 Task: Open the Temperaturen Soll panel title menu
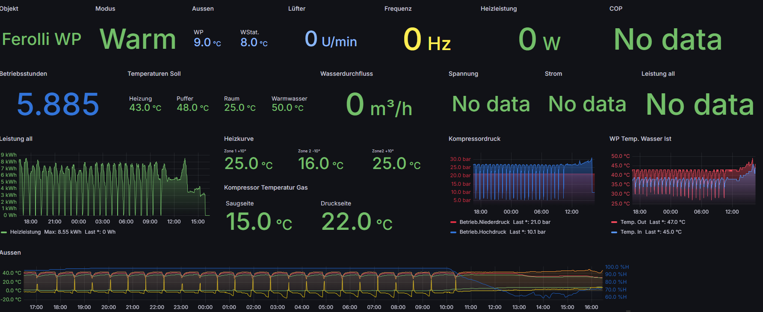pyautogui.click(x=154, y=74)
